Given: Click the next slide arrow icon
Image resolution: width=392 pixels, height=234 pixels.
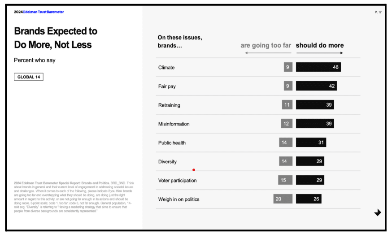Looking at the screenshot, I should tap(377, 212).
